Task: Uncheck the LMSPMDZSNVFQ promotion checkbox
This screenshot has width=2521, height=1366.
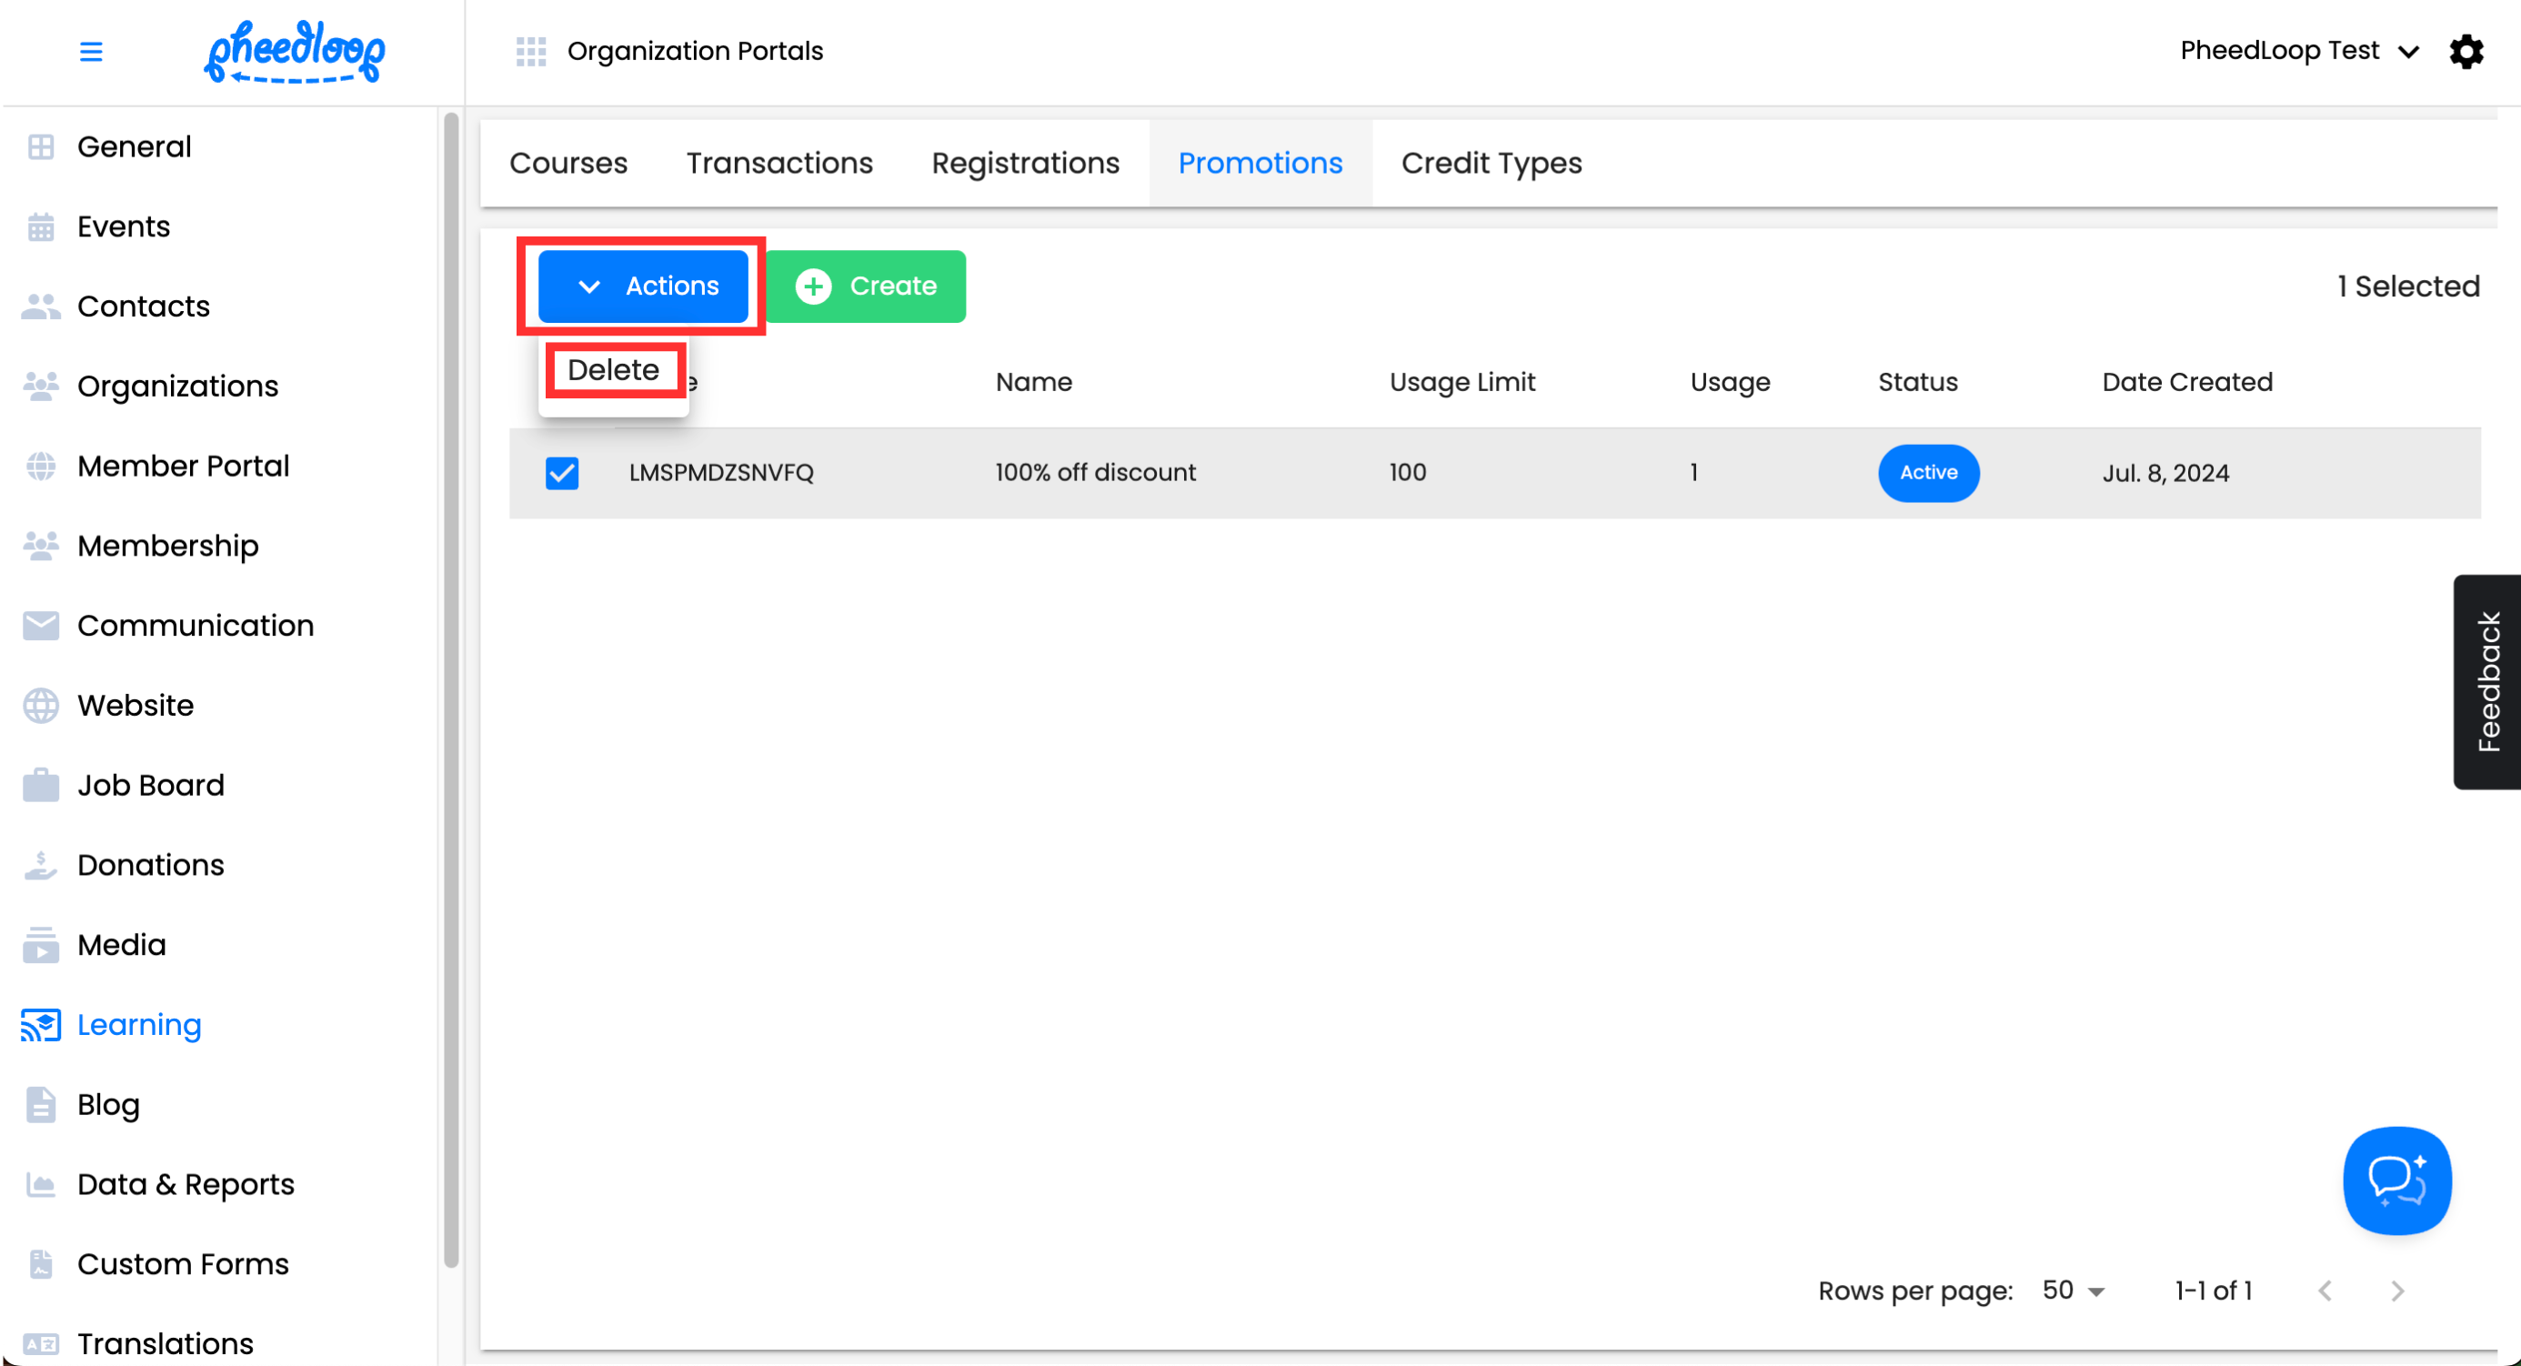Action: [x=562, y=473]
